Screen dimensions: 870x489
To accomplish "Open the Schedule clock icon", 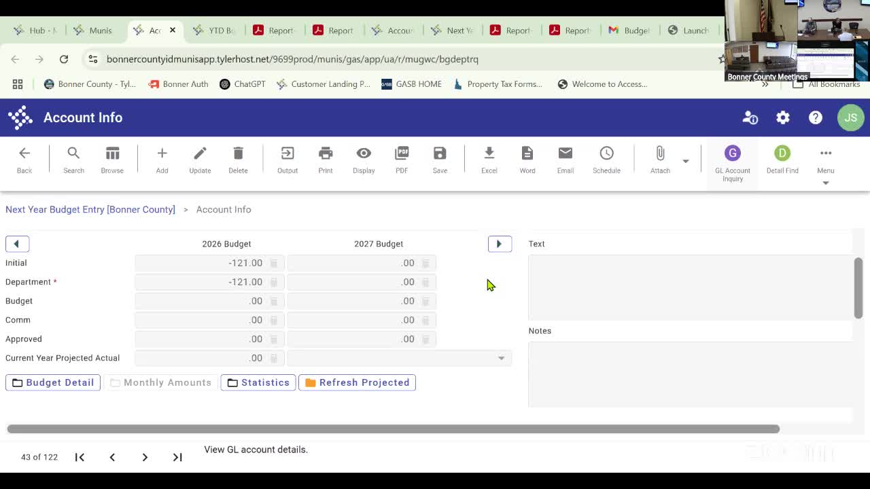I will coord(606,160).
